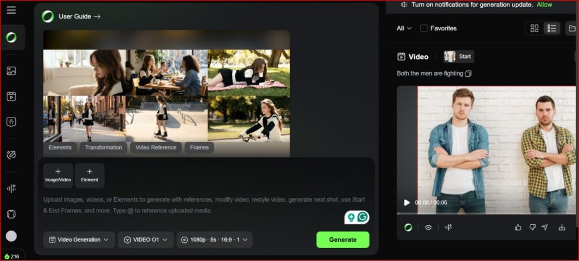
Task: Dislike the video with thumbs down
Action: pyautogui.click(x=532, y=228)
